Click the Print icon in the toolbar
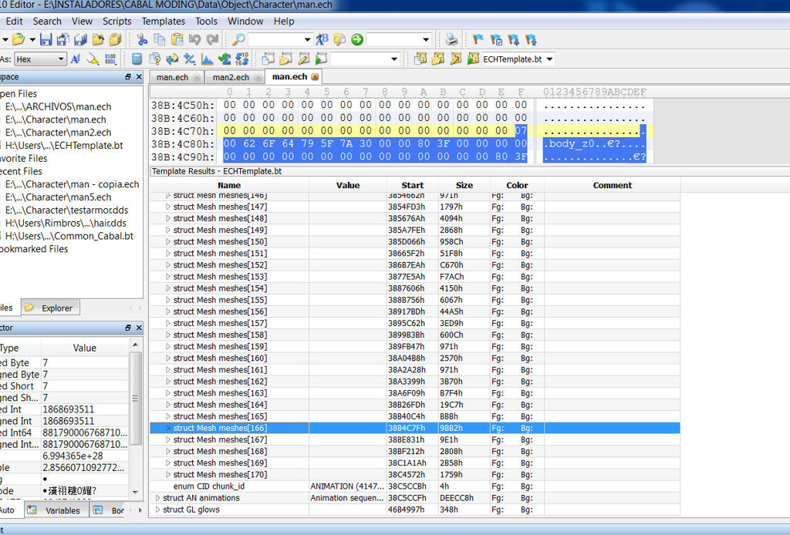790x535 pixels. (452, 39)
